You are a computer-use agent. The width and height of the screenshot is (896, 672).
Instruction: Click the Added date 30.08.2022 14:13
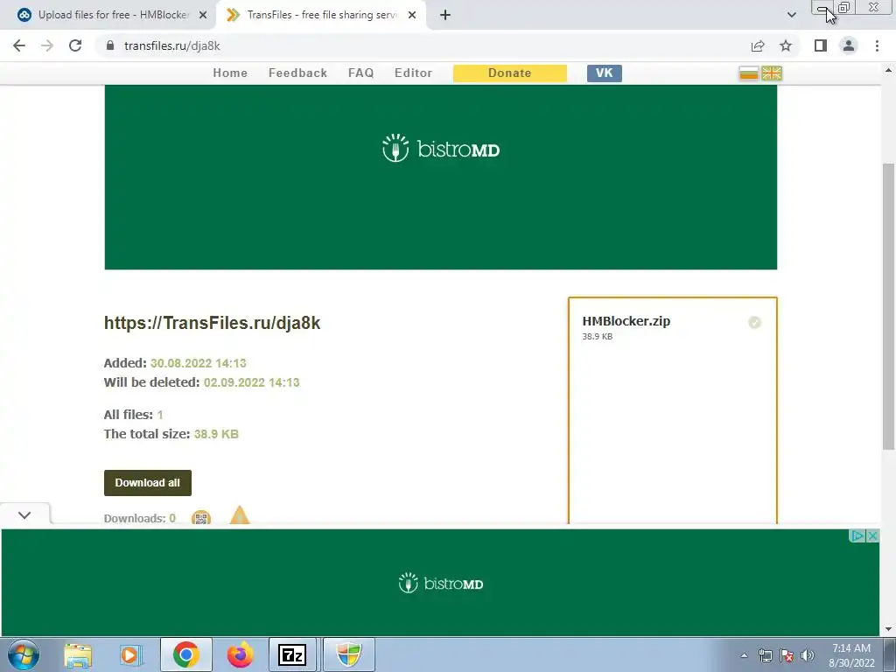coord(199,363)
